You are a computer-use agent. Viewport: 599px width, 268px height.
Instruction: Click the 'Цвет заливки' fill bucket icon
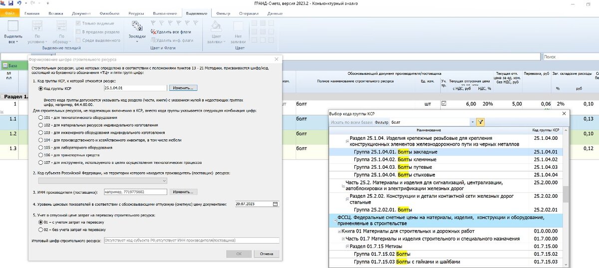217,26
